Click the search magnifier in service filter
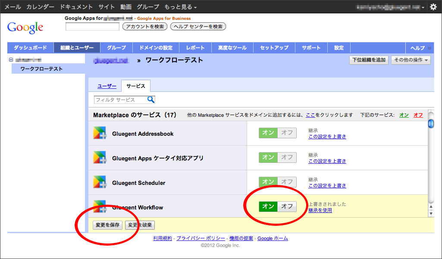442x259 pixels. 151,100
